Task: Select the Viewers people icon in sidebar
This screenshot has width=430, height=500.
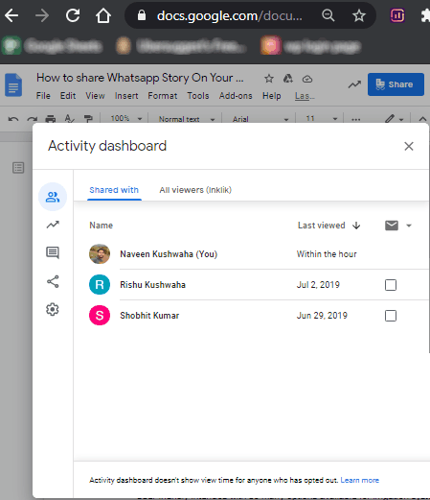Action: tap(53, 197)
